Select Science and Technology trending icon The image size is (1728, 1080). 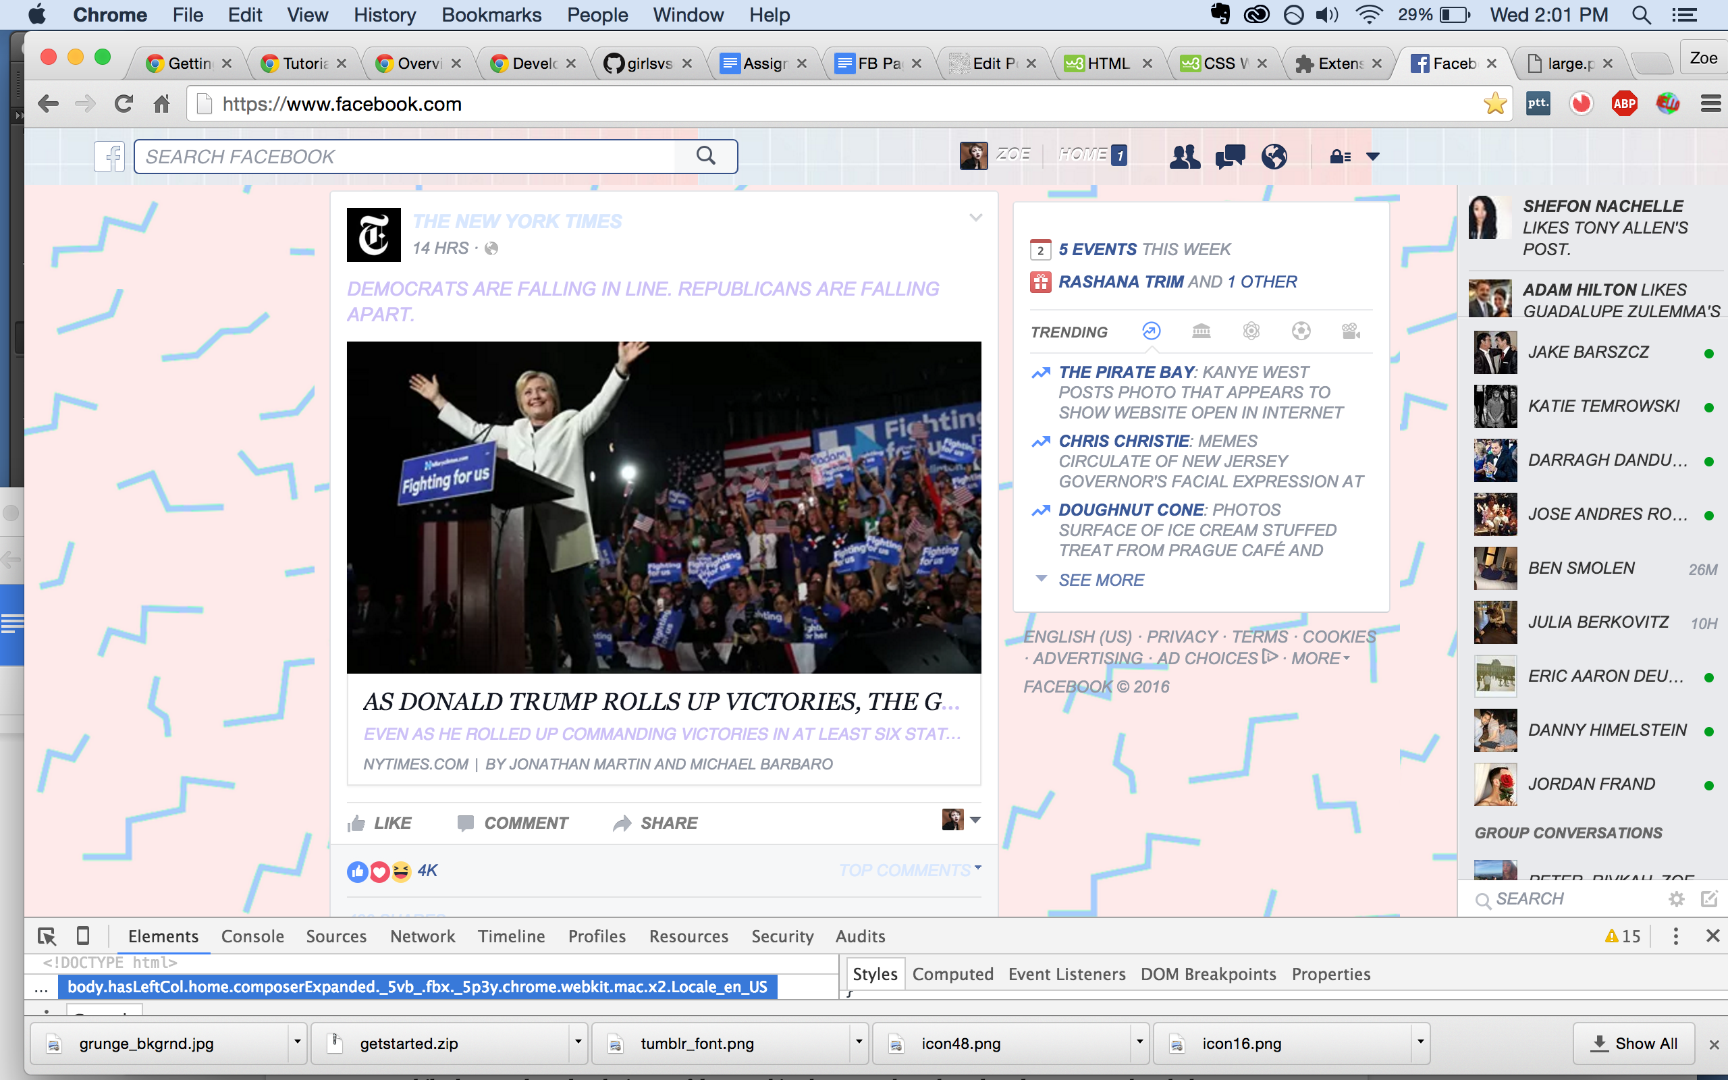(x=1251, y=331)
